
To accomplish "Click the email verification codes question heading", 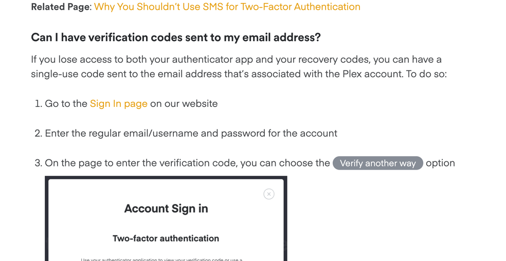I will coord(176,38).
